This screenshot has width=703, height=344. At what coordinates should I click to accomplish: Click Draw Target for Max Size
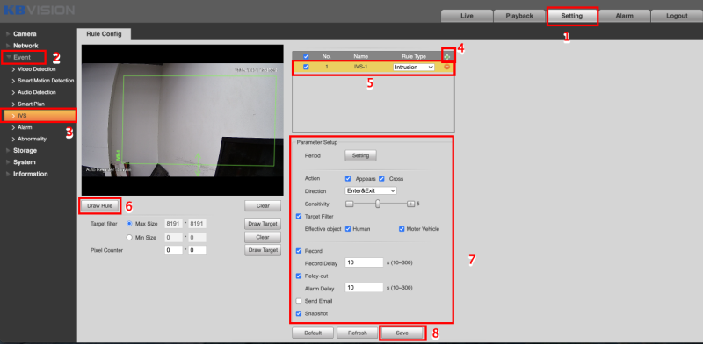pos(263,224)
